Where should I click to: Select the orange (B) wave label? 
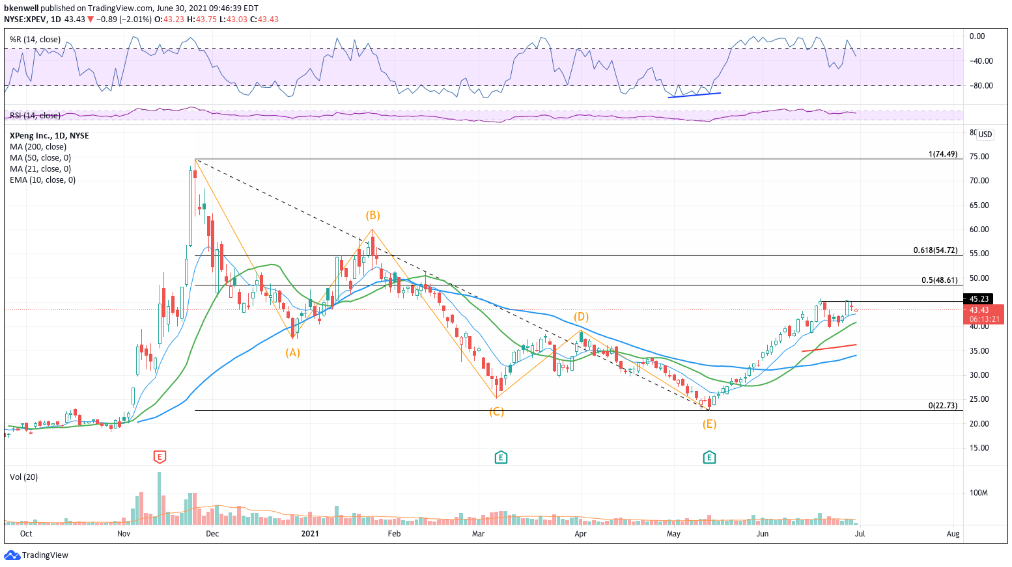[372, 215]
